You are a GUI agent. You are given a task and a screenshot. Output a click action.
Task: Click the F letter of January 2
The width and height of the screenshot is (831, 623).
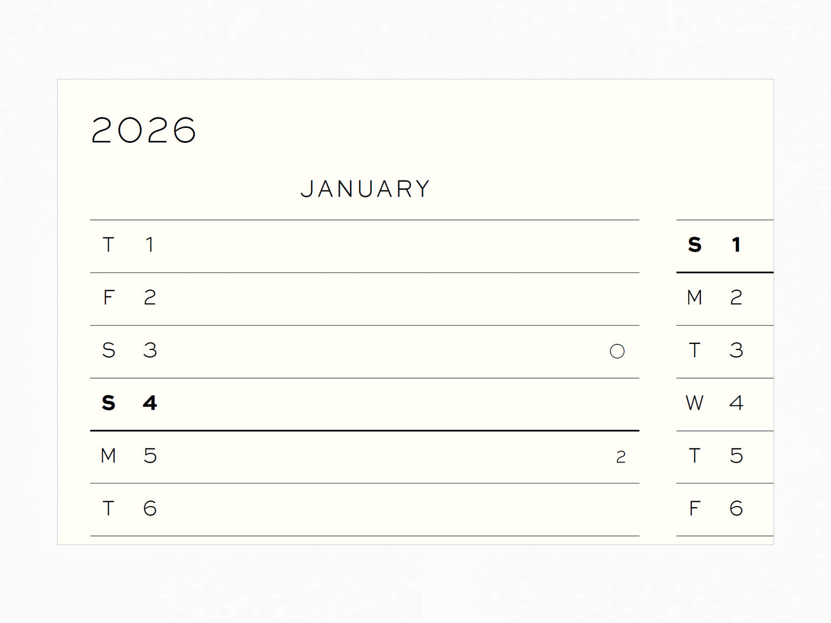[109, 298]
